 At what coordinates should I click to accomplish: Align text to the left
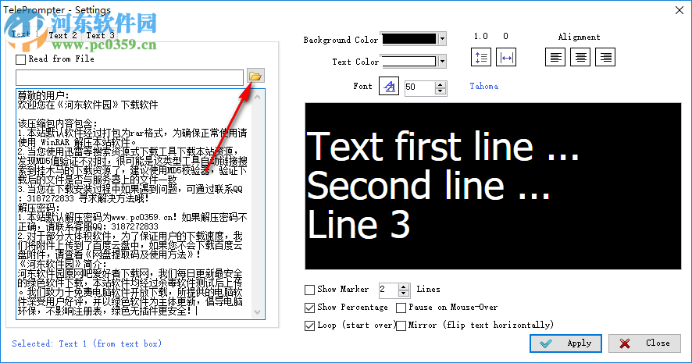(555, 57)
